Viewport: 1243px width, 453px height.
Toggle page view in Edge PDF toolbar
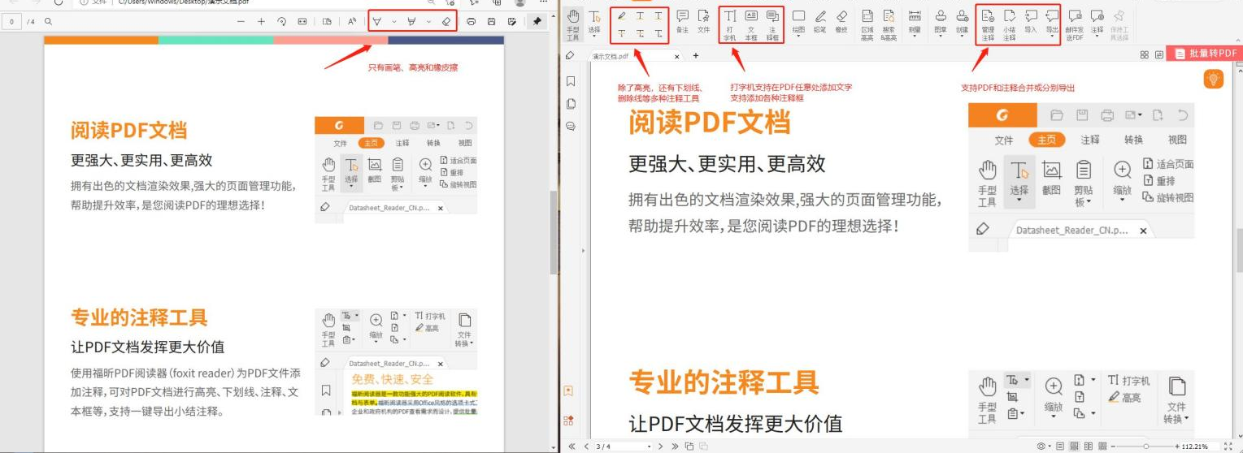[x=327, y=21]
